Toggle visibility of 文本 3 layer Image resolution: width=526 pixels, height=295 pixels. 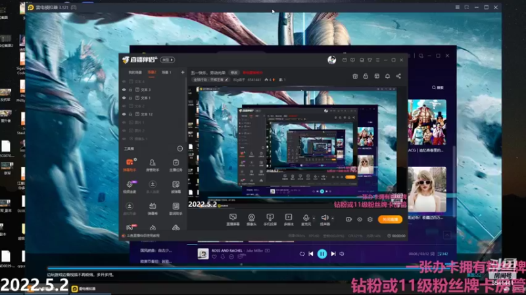coord(124,90)
